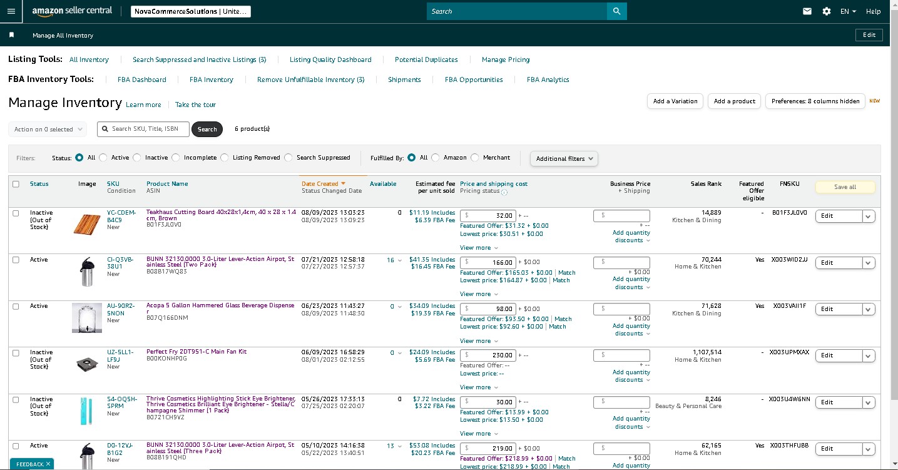Go to Listing Quality Dashboard
Screen dimensions: 898x470
pos(330,59)
